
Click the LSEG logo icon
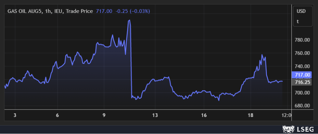click(x=288, y=129)
